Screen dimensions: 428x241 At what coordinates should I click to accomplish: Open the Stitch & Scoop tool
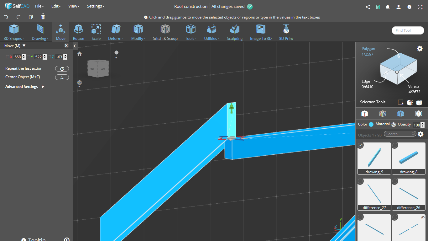[165, 33]
